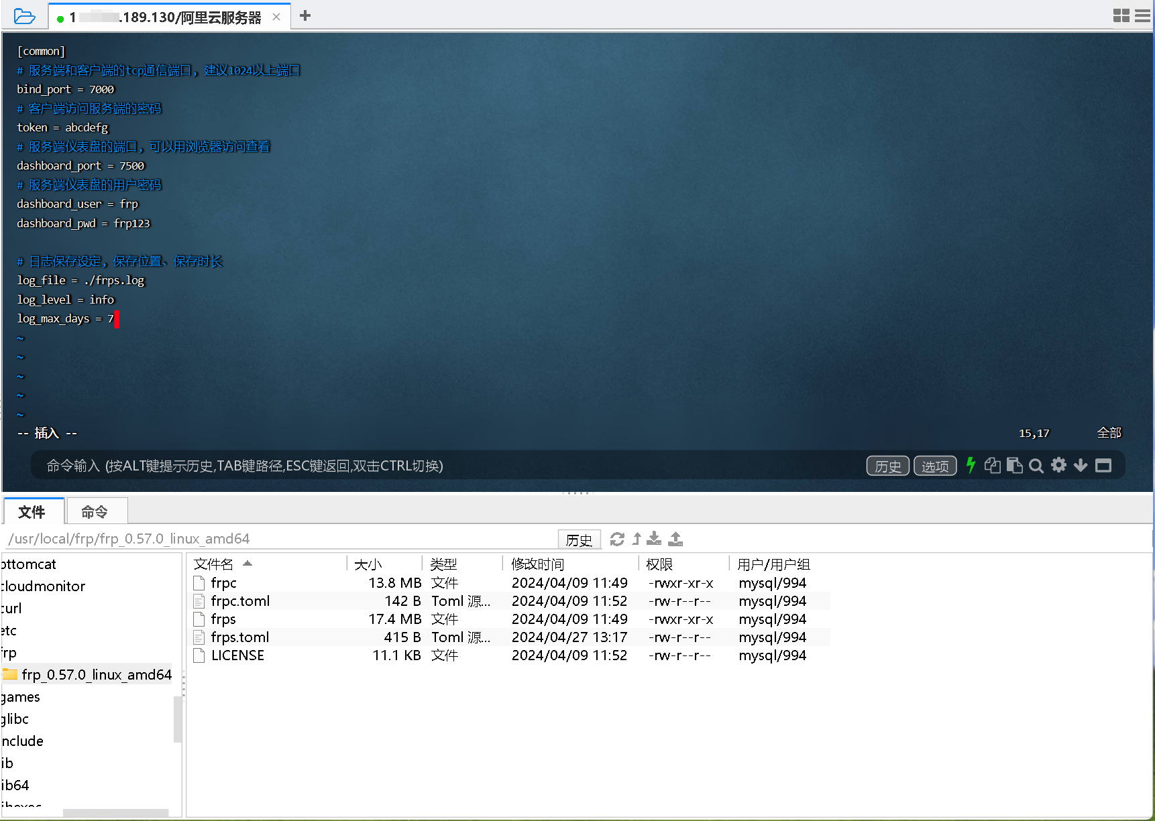Click the green lightning quick command icon
Image resolution: width=1155 pixels, height=821 pixels.
[971, 465]
